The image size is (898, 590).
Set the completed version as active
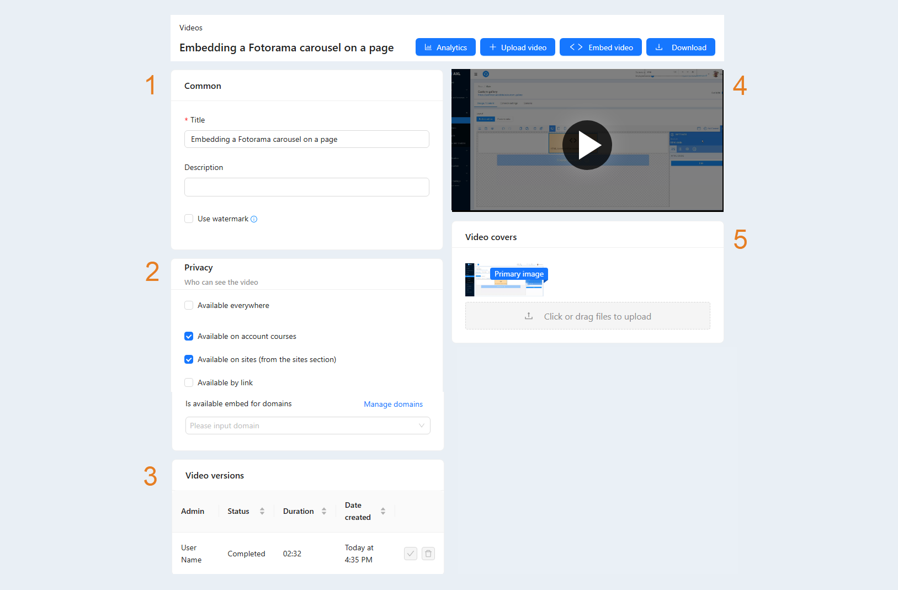(411, 554)
